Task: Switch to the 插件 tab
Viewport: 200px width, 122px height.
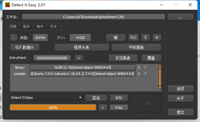Action: [x=40, y=27]
